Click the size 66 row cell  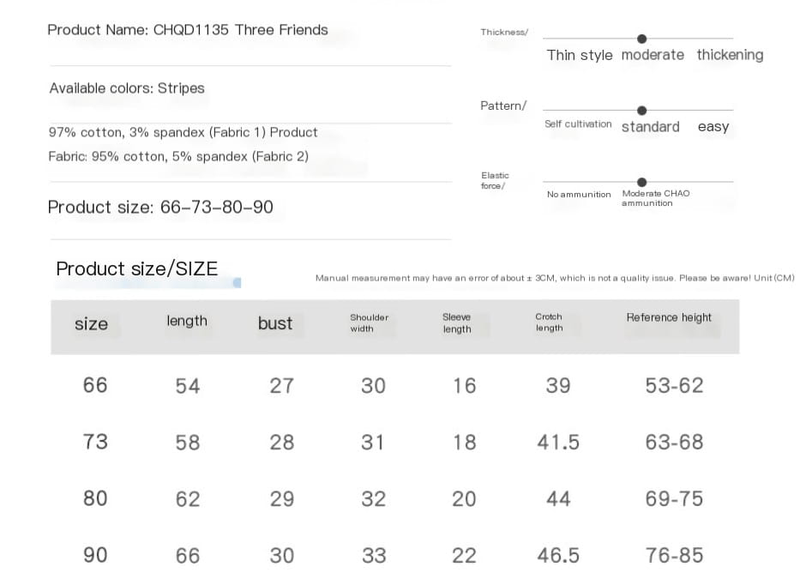pyautogui.click(x=95, y=385)
